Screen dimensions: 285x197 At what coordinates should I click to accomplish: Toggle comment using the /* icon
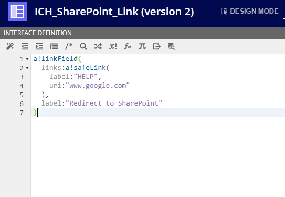coord(69,46)
